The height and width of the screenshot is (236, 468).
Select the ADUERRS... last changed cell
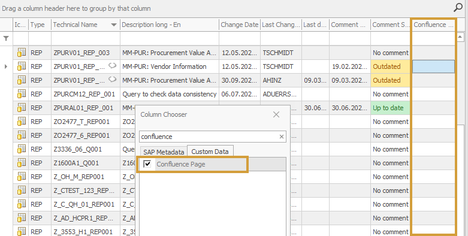tap(281, 94)
